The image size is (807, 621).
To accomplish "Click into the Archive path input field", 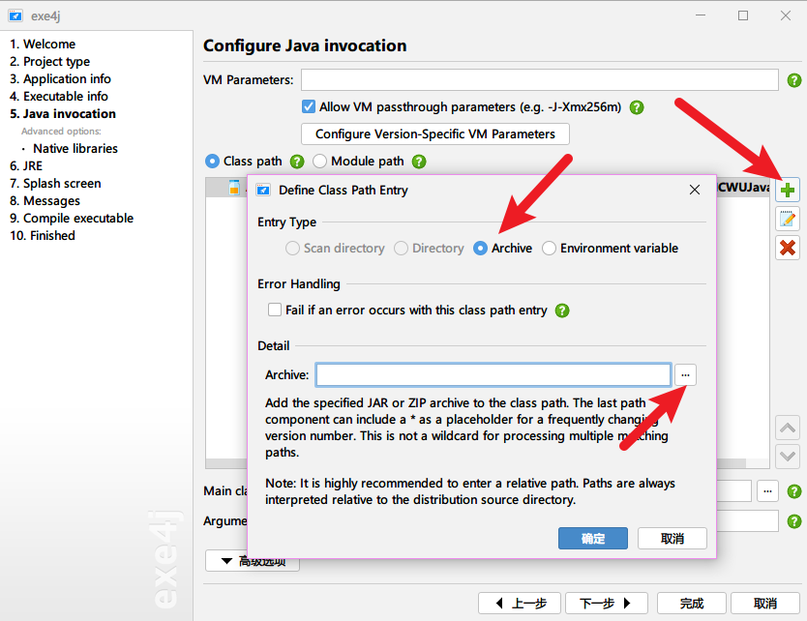I will pos(493,374).
